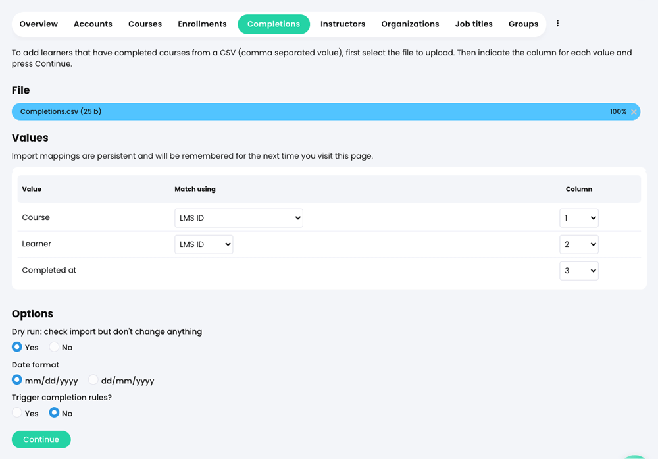Image resolution: width=658 pixels, height=459 pixels.
Task: Open the overflow menu next to the tabs
Action: 557,24
